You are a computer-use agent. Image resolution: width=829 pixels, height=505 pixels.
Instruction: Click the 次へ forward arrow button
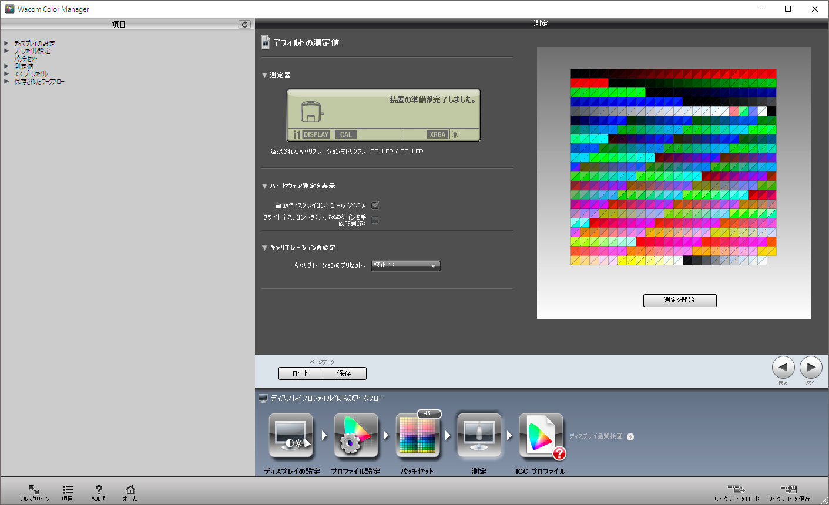pos(811,368)
